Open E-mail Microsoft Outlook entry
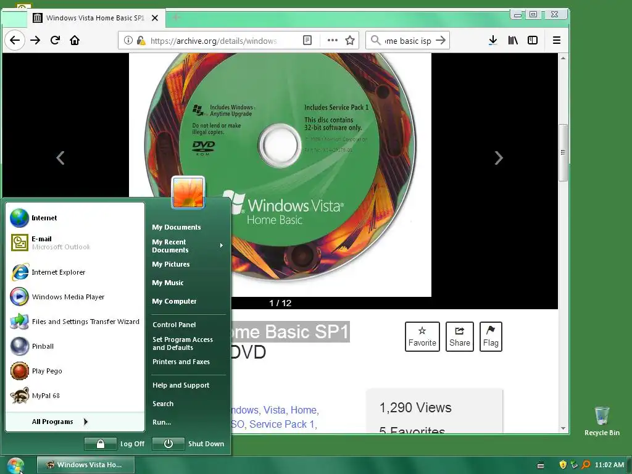Screen dimensions: 632x474 click(x=76, y=243)
